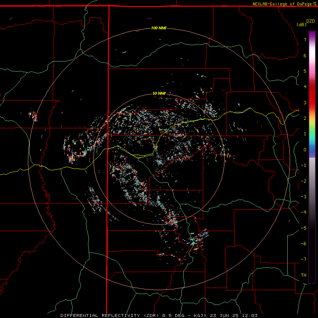Click the 0.5 DEG elevation text in caption

173,316
